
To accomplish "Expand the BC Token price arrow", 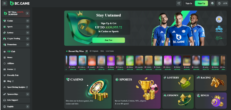I will click(x=27, y=13).
